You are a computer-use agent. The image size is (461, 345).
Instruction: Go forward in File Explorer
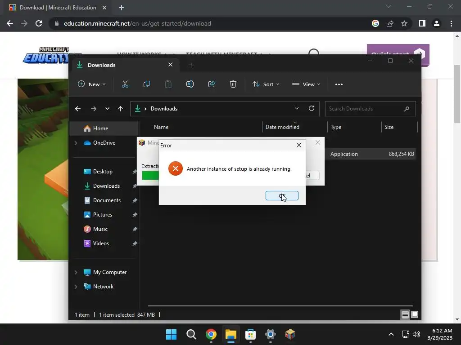click(94, 109)
